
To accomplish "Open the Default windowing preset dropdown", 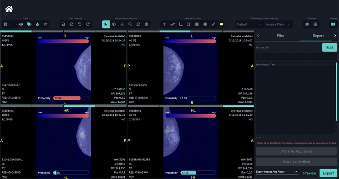I will [249, 24].
